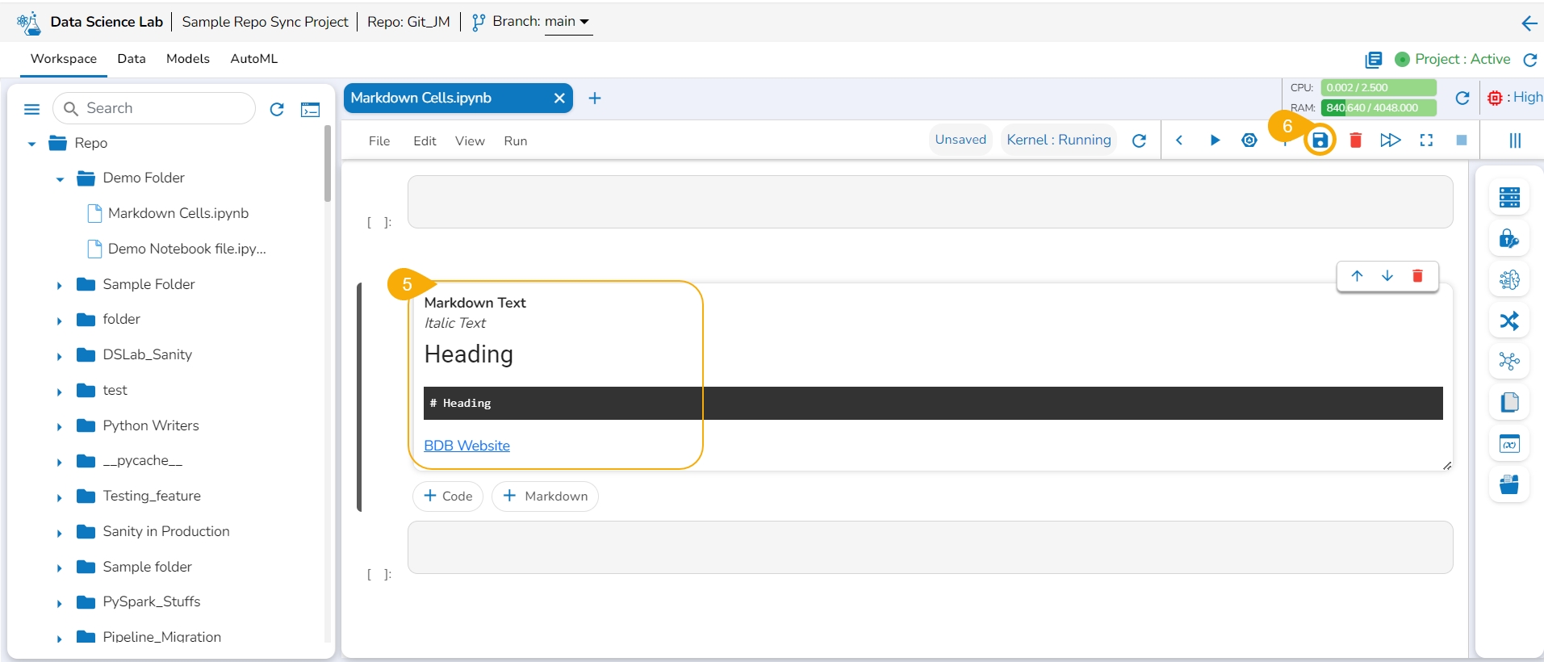Switch to the Data tab
1544x662 pixels.
coord(132,59)
